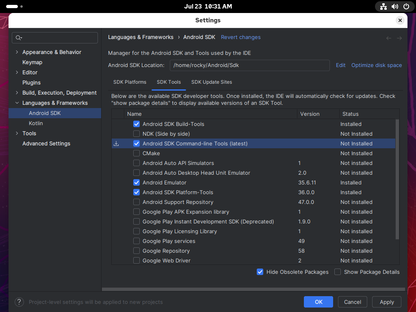Click the Name column header
The height and width of the screenshot is (312, 416).
(x=210, y=114)
